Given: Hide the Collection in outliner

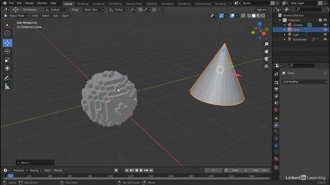Looking at the screenshot, I should (325, 20).
